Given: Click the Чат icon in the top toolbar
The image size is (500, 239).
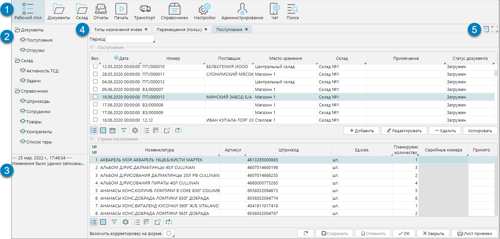Looking at the screenshot, I should click(275, 12).
